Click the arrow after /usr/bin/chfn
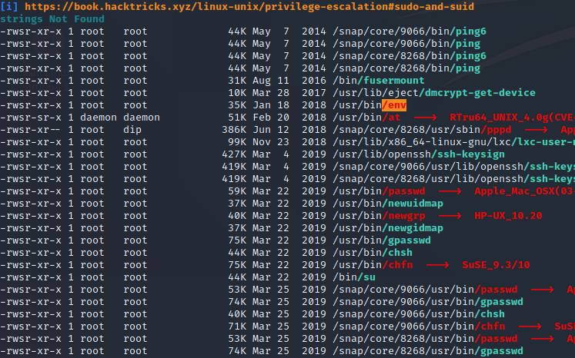The width and height of the screenshot is (575, 358). (x=437, y=265)
